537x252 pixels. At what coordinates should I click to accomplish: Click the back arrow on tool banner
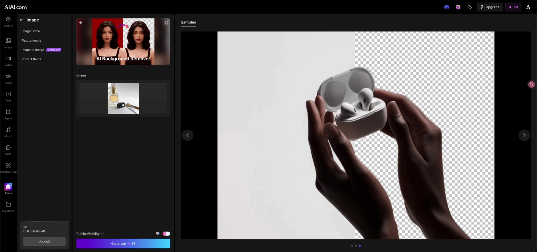point(81,23)
